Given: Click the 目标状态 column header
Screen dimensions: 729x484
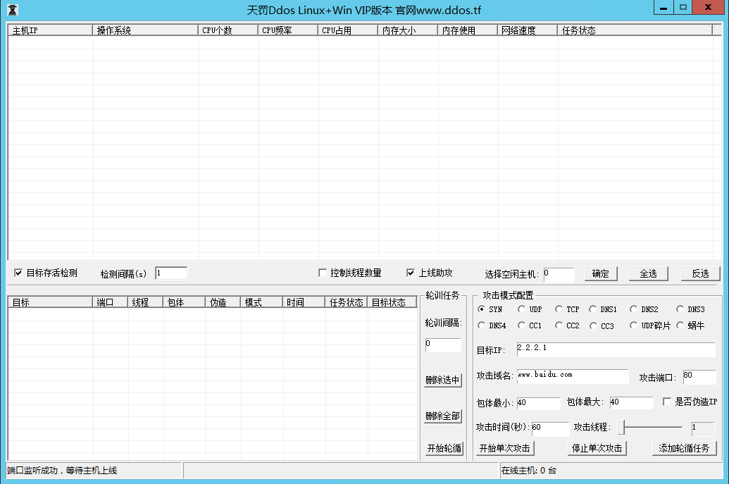Looking at the screenshot, I should (392, 302).
